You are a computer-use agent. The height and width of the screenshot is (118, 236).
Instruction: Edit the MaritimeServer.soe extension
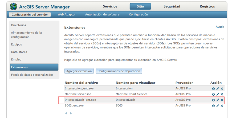tap(218, 94)
